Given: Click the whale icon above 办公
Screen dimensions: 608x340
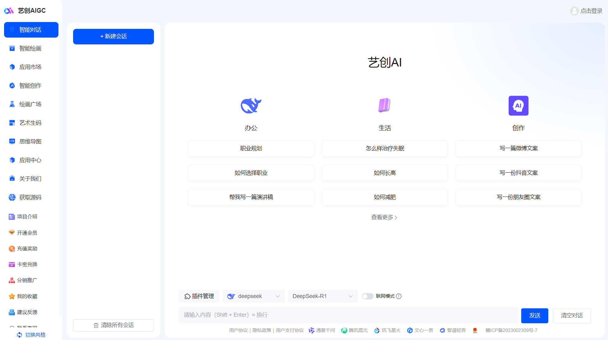Looking at the screenshot, I should [251, 106].
